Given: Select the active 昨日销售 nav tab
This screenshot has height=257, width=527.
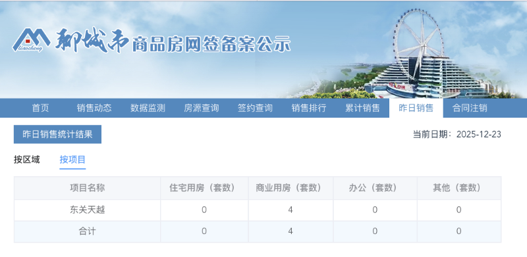Looking at the screenshot, I should 416,108.
